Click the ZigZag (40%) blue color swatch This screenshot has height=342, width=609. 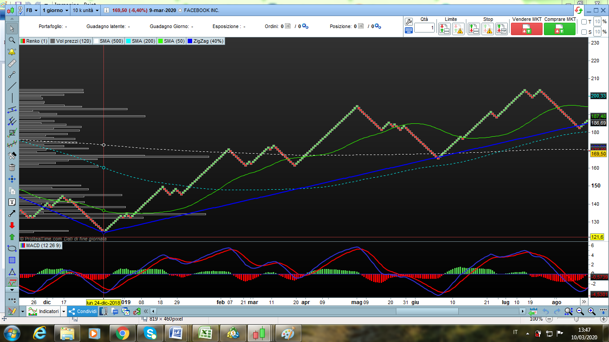tap(190, 41)
